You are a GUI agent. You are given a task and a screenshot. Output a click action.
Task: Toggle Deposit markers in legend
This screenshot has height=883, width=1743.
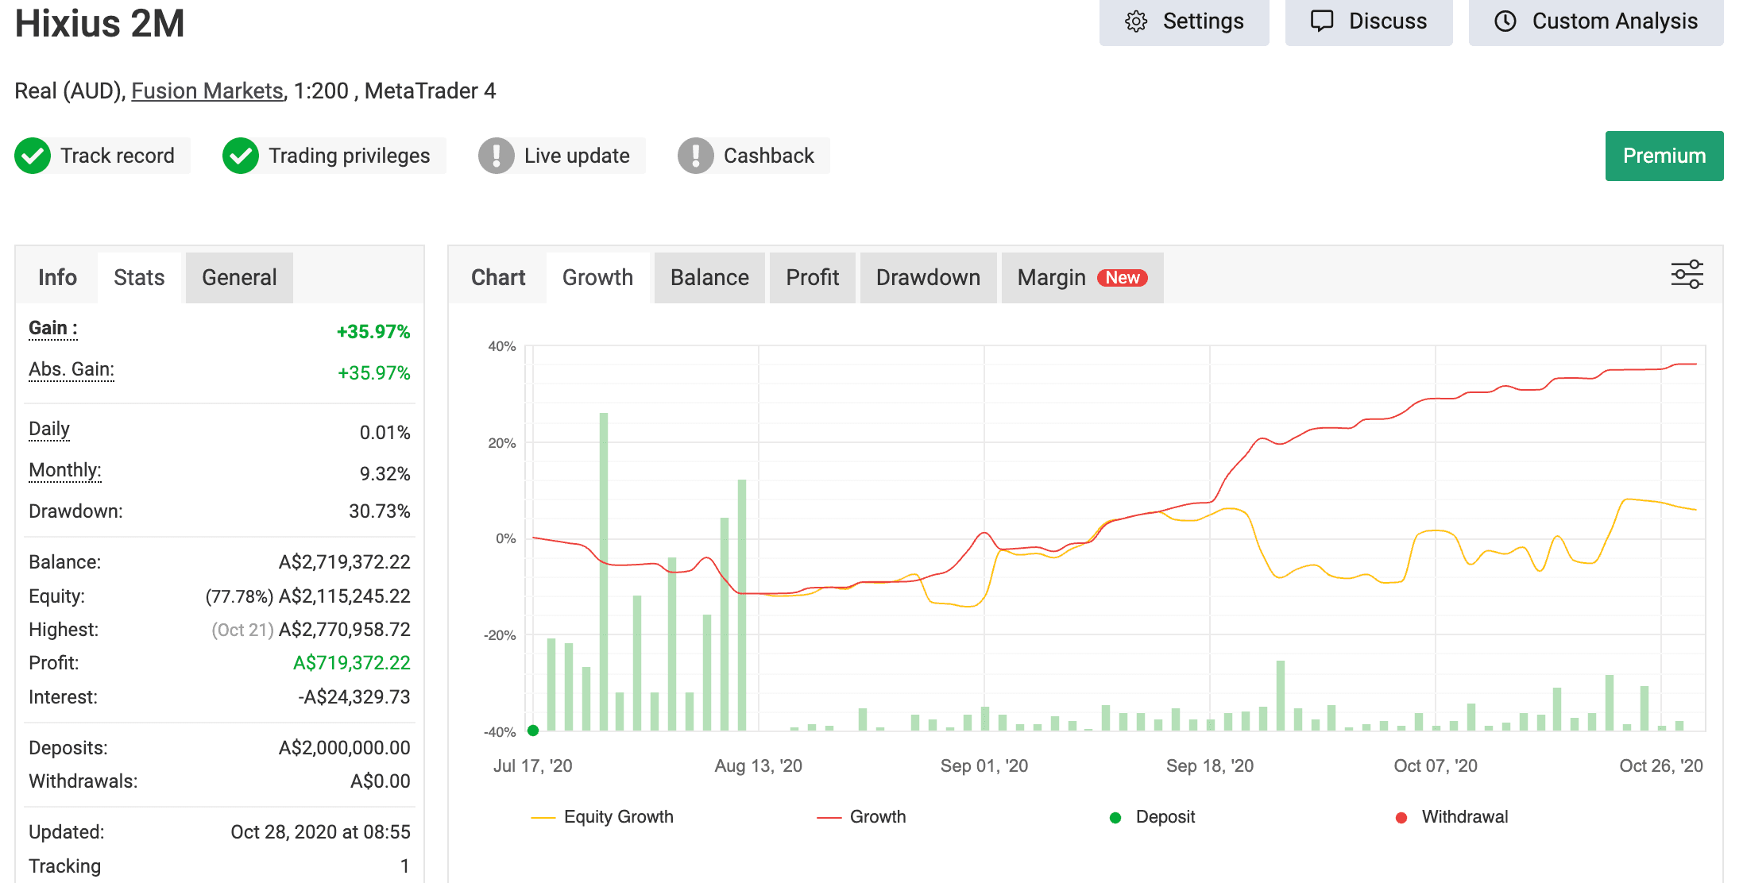(x=1152, y=816)
